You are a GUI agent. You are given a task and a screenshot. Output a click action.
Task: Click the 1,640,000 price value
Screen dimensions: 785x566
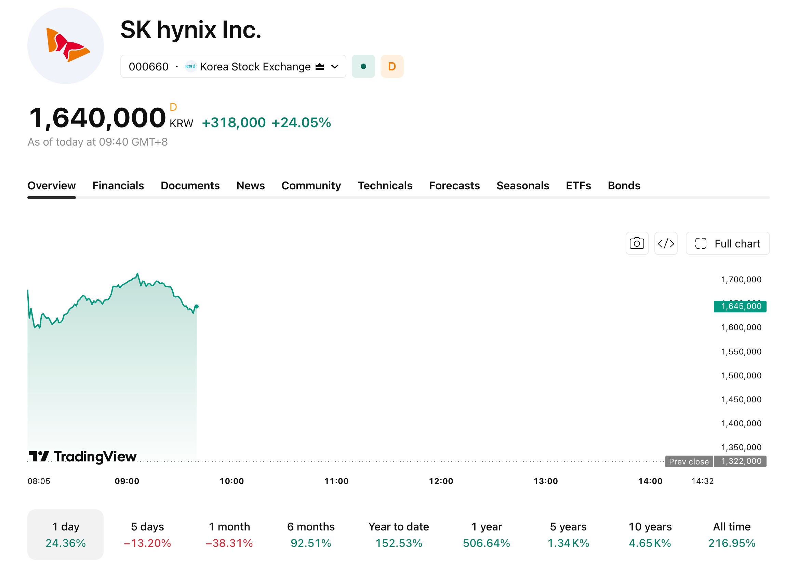coord(97,118)
